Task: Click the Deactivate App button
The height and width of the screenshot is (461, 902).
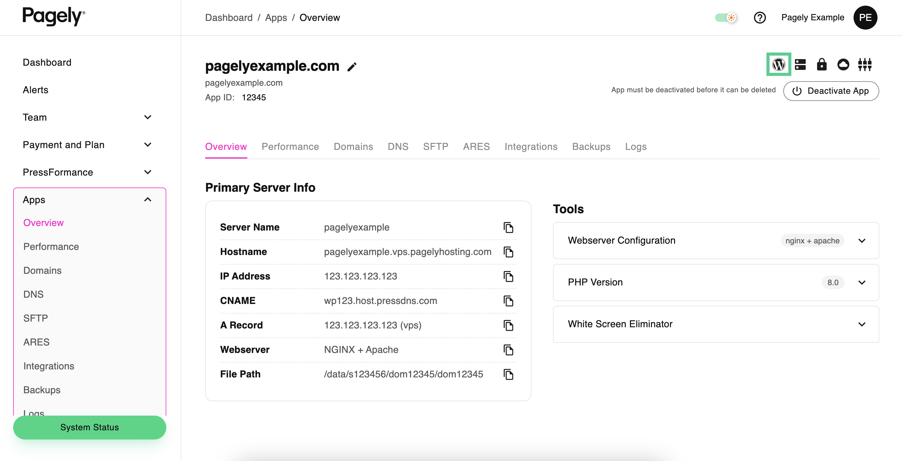Action: 831,91
